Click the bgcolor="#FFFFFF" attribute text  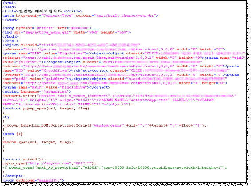35,28
